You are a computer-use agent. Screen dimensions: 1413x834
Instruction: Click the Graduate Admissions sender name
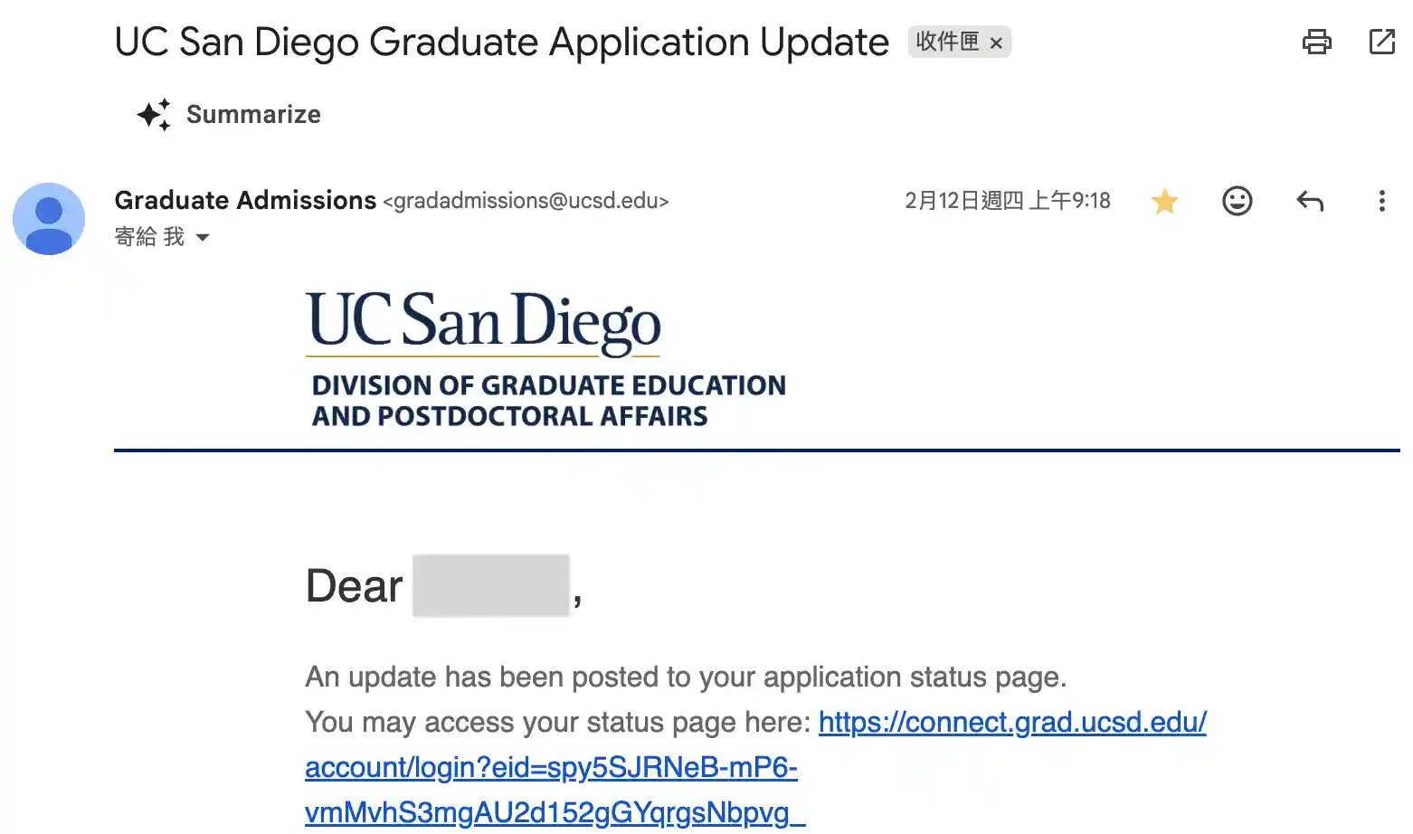(x=245, y=200)
